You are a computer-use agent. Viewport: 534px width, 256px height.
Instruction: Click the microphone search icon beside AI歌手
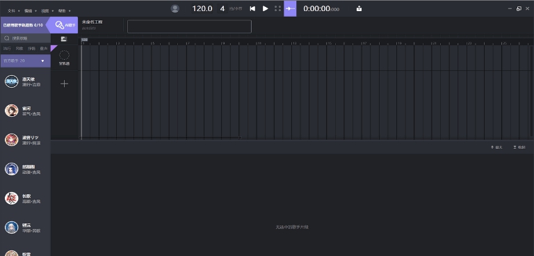click(60, 25)
